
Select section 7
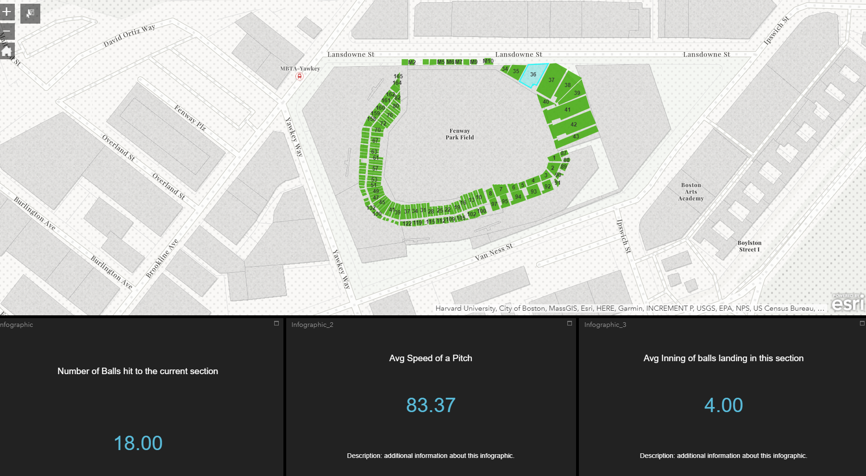[501, 189]
